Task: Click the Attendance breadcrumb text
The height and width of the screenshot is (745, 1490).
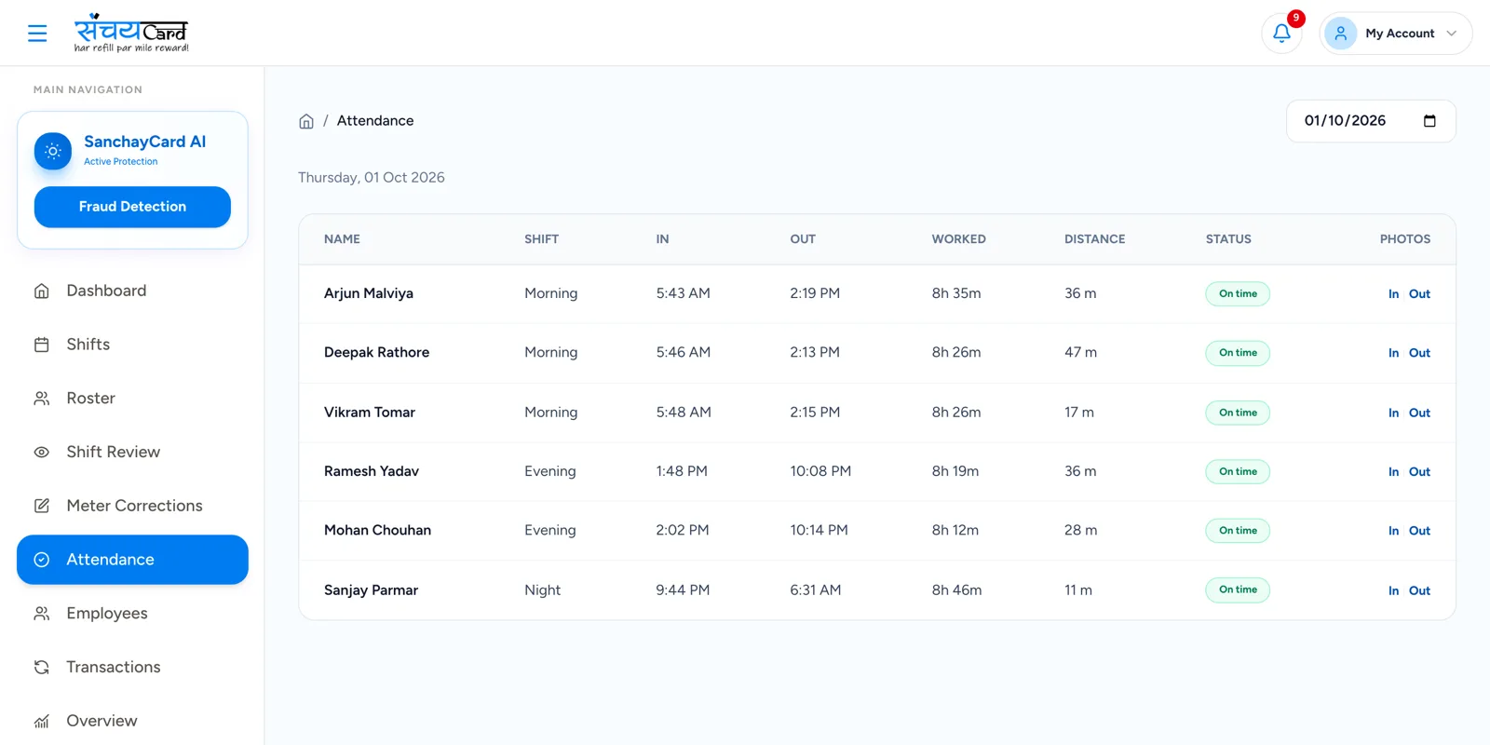Action: click(x=375, y=121)
